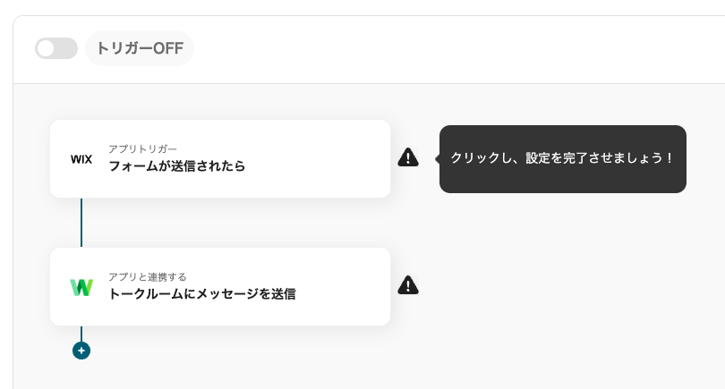Click empty header area right of トリガーOFF
Viewport: 725px width, 389px height.
point(448,48)
